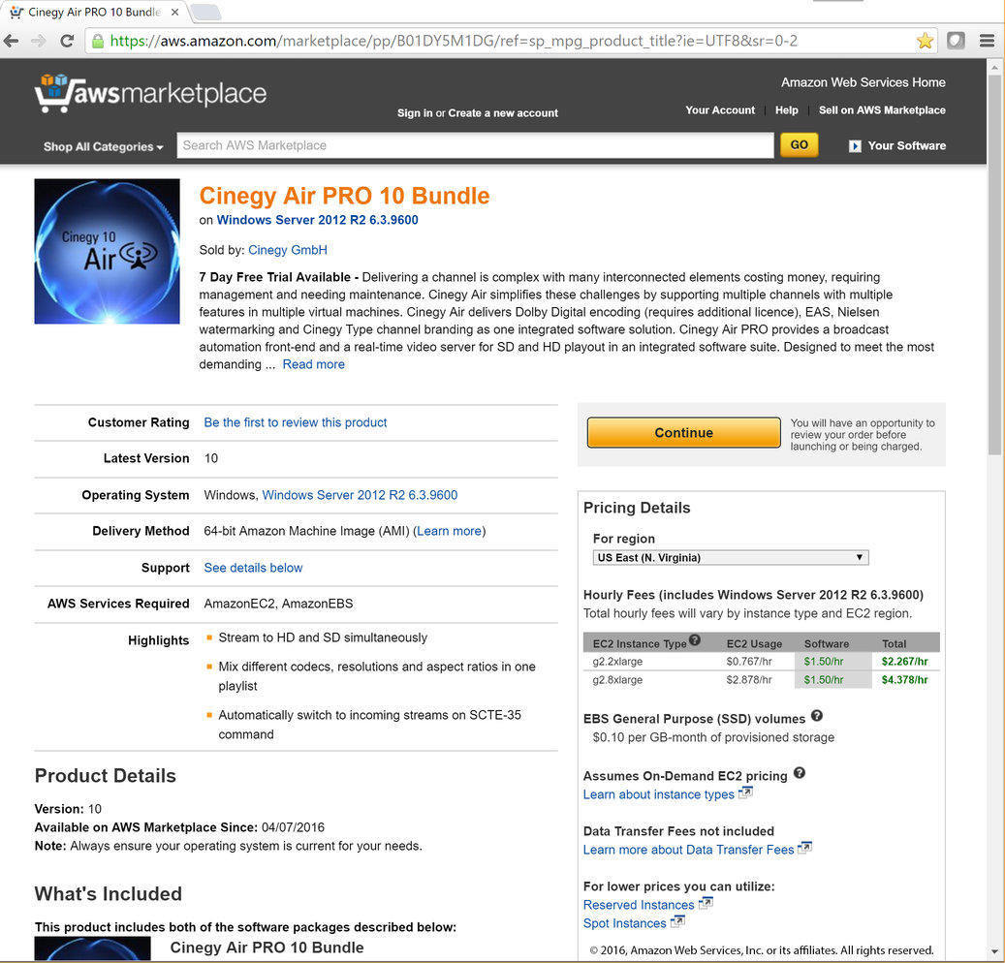The height and width of the screenshot is (963, 1005).
Task: Click the browser address bar URL
Action: click(x=454, y=41)
